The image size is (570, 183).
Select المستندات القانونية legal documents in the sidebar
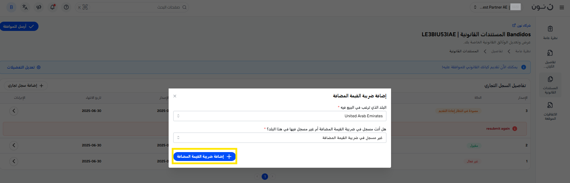tap(550, 85)
